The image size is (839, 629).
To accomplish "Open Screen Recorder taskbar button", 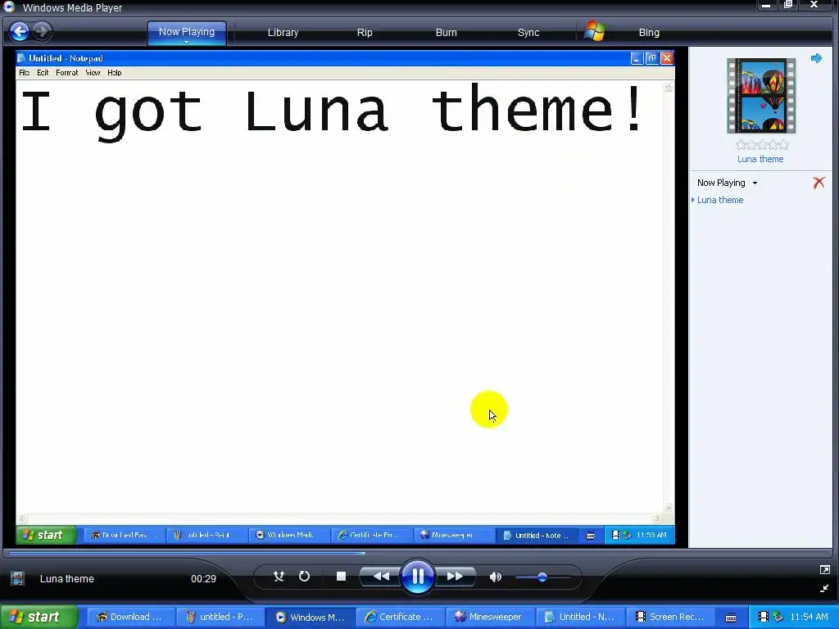I will point(670,617).
